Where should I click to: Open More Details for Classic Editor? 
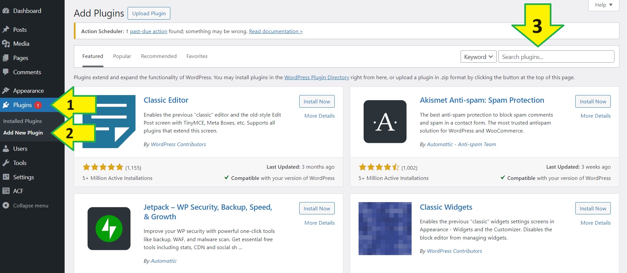[319, 116]
